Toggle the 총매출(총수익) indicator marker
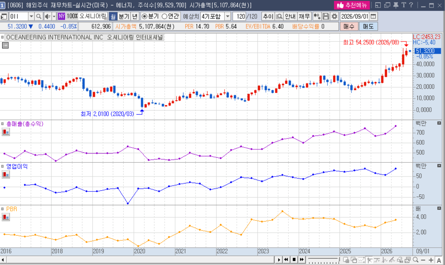 pyautogui.click(x=3, y=124)
